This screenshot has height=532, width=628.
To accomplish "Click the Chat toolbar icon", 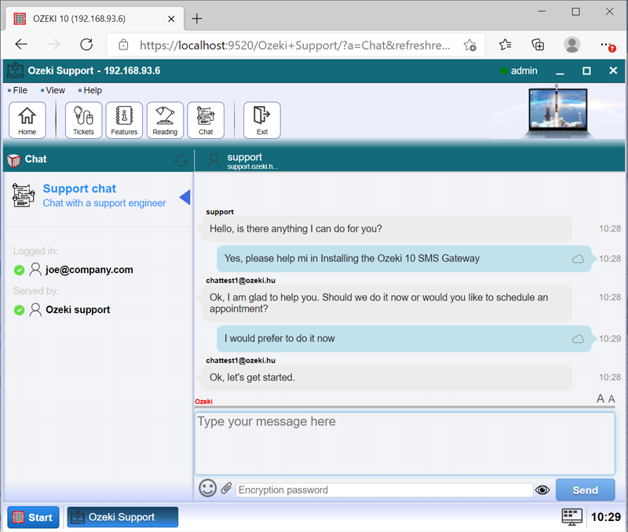I will coord(206,120).
